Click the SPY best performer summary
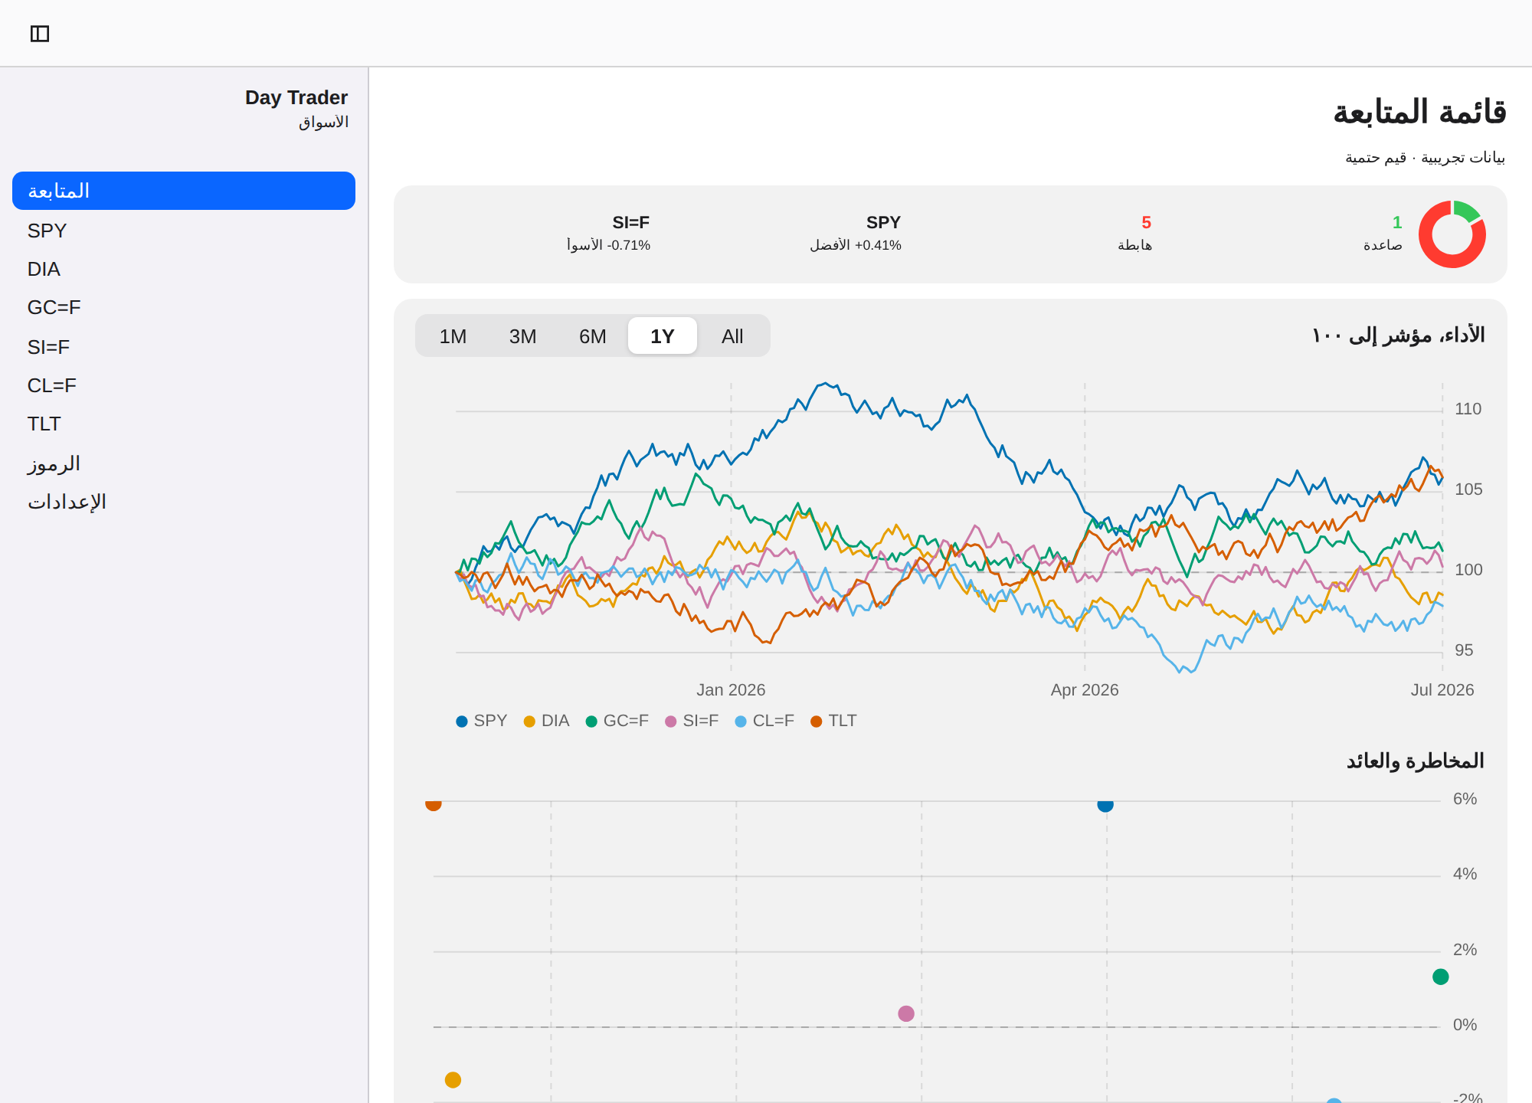The image size is (1532, 1103). pyautogui.click(x=856, y=233)
